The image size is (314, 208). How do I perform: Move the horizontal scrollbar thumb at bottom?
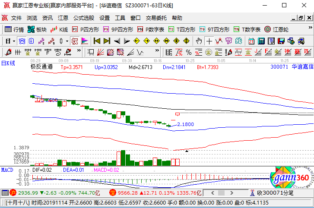coord(221,193)
